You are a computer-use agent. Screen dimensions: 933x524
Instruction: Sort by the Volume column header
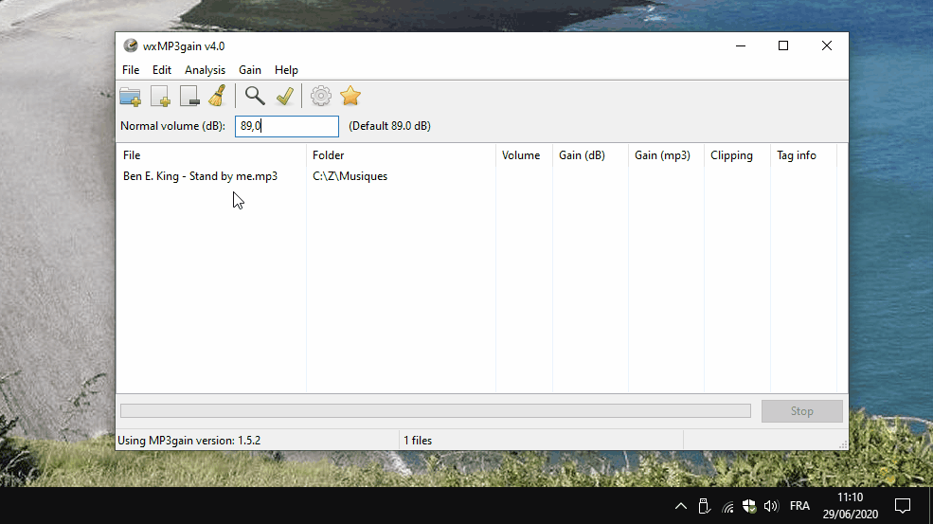click(524, 155)
